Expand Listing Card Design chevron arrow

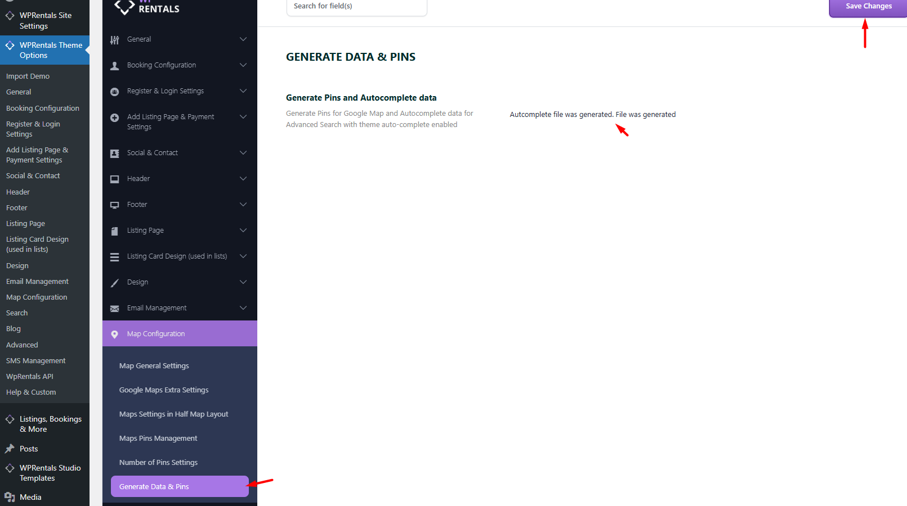coord(243,256)
